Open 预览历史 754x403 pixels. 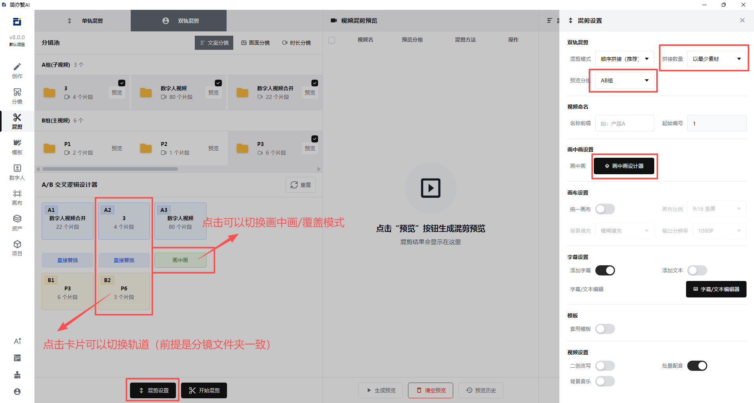pyautogui.click(x=481, y=390)
